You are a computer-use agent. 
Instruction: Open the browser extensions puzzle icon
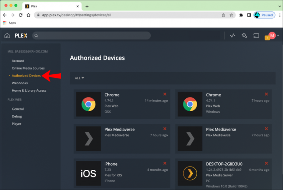[x=241, y=15]
